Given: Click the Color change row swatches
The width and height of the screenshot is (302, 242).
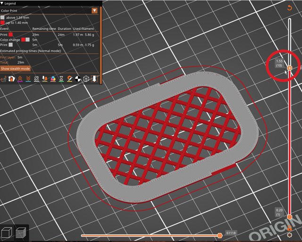Looking at the screenshot, I should (25, 40).
